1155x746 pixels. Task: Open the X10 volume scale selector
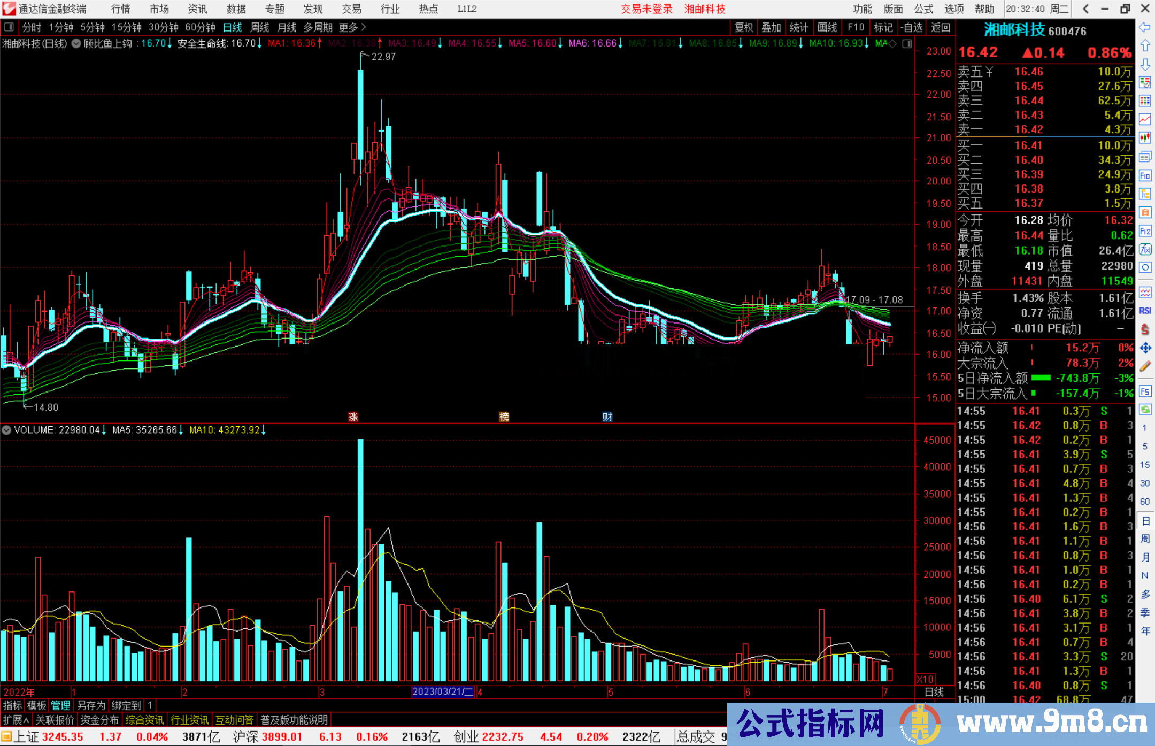point(926,679)
